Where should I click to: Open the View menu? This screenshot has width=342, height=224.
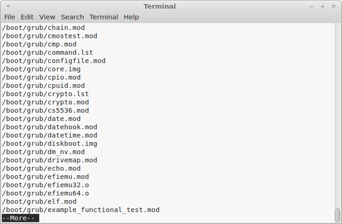coord(47,17)
